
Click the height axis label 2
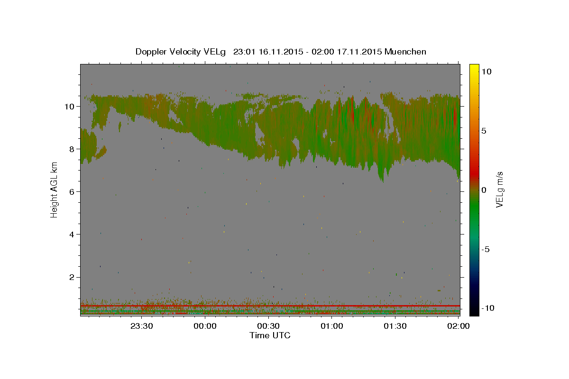pos(73,277)
